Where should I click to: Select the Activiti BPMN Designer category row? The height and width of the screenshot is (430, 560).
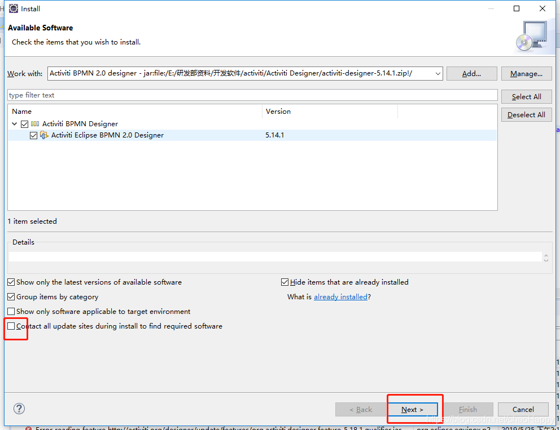point(252,124)
